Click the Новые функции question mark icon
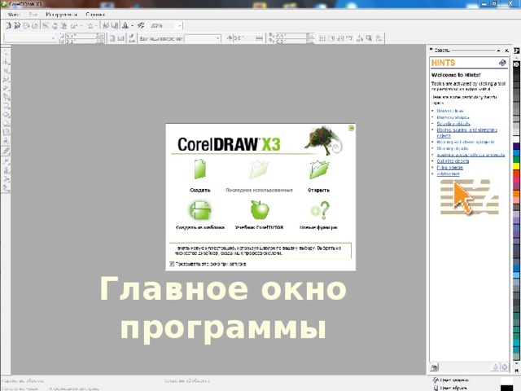Screen dimensions: 521x391 (x=320, y=210)
